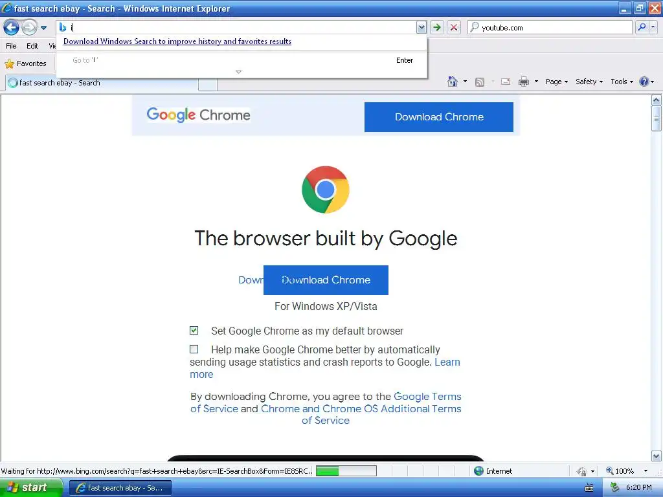Image resolution: width=663 pixels, height=497 pixels.
Task: Open the recent pages dropdown arrow
Action: 43,28
